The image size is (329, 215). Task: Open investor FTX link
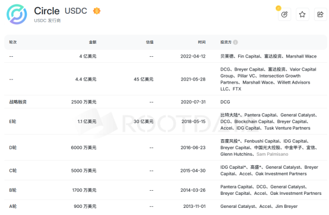click(x=237, y=89)
